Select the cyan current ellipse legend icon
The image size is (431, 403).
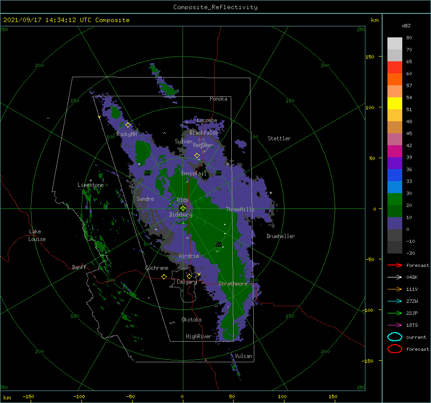[x=395, y=337]
